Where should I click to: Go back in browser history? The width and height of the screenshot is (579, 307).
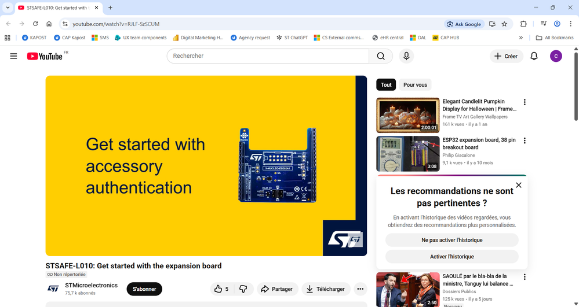click(8, 24)
